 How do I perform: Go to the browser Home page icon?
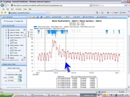tap(97, 13)
